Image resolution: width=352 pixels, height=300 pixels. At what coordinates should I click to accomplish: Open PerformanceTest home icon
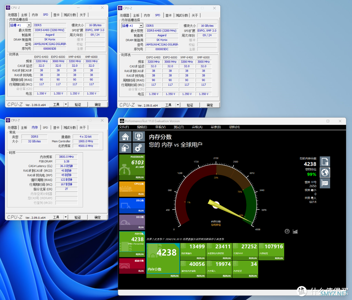pyautogui.click(x=125, y=136)
